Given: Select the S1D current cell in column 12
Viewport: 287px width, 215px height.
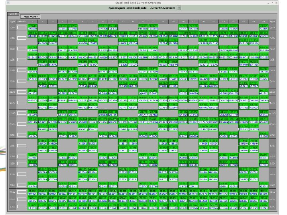Looking at the screenshot, I should [x=143, y=135].
